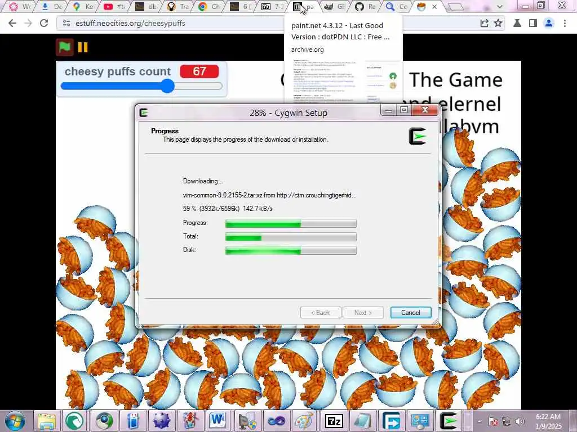Open Chrome Labs flask icon
The image size is (577, 432).
(x=517, y=23)
